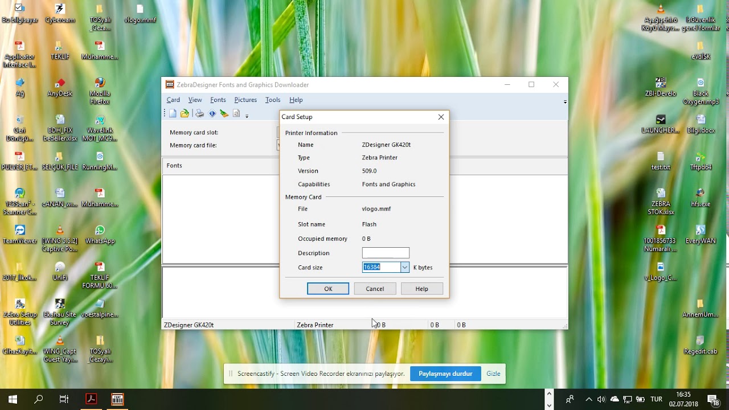Click the Open card folder icon

point(185,114)
